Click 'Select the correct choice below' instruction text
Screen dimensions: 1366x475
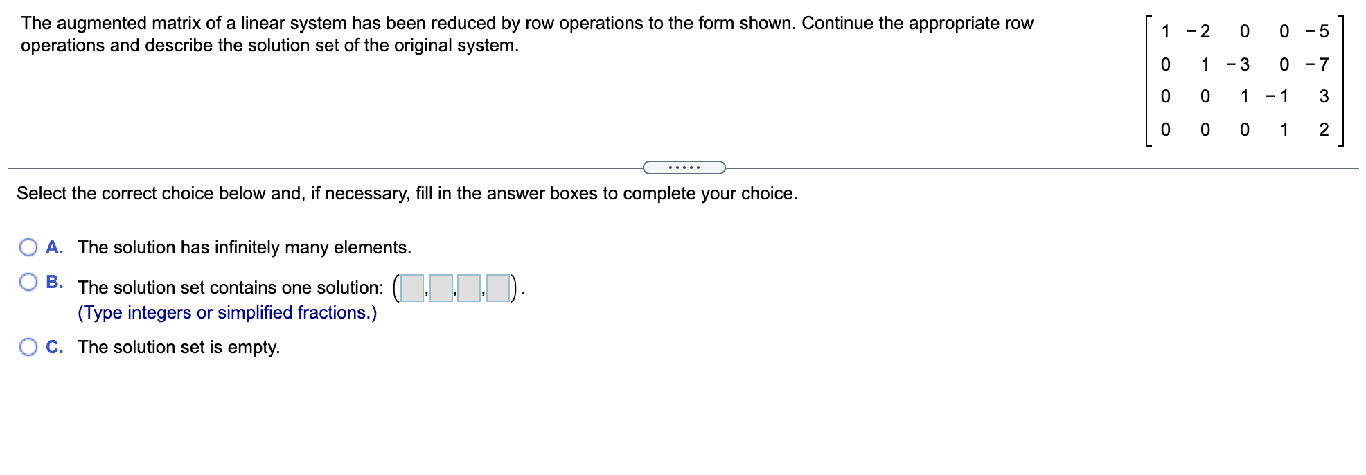pyautogui.click(x=407, y=193)
